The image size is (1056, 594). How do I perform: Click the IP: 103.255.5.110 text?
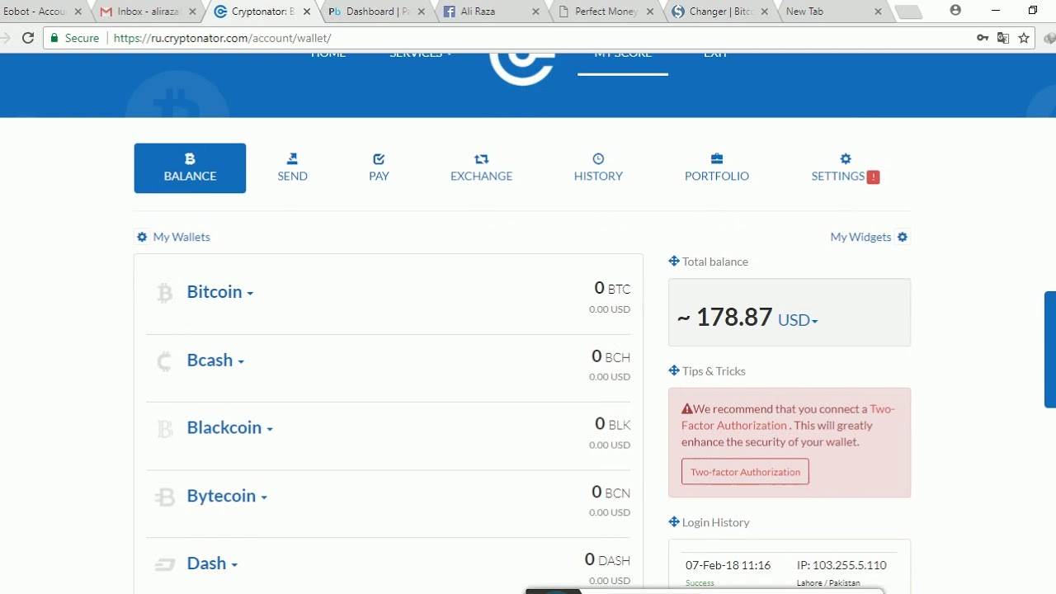coord(841,565)
